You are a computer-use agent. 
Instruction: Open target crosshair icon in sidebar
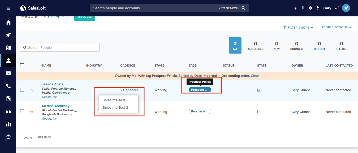point(8,137)
